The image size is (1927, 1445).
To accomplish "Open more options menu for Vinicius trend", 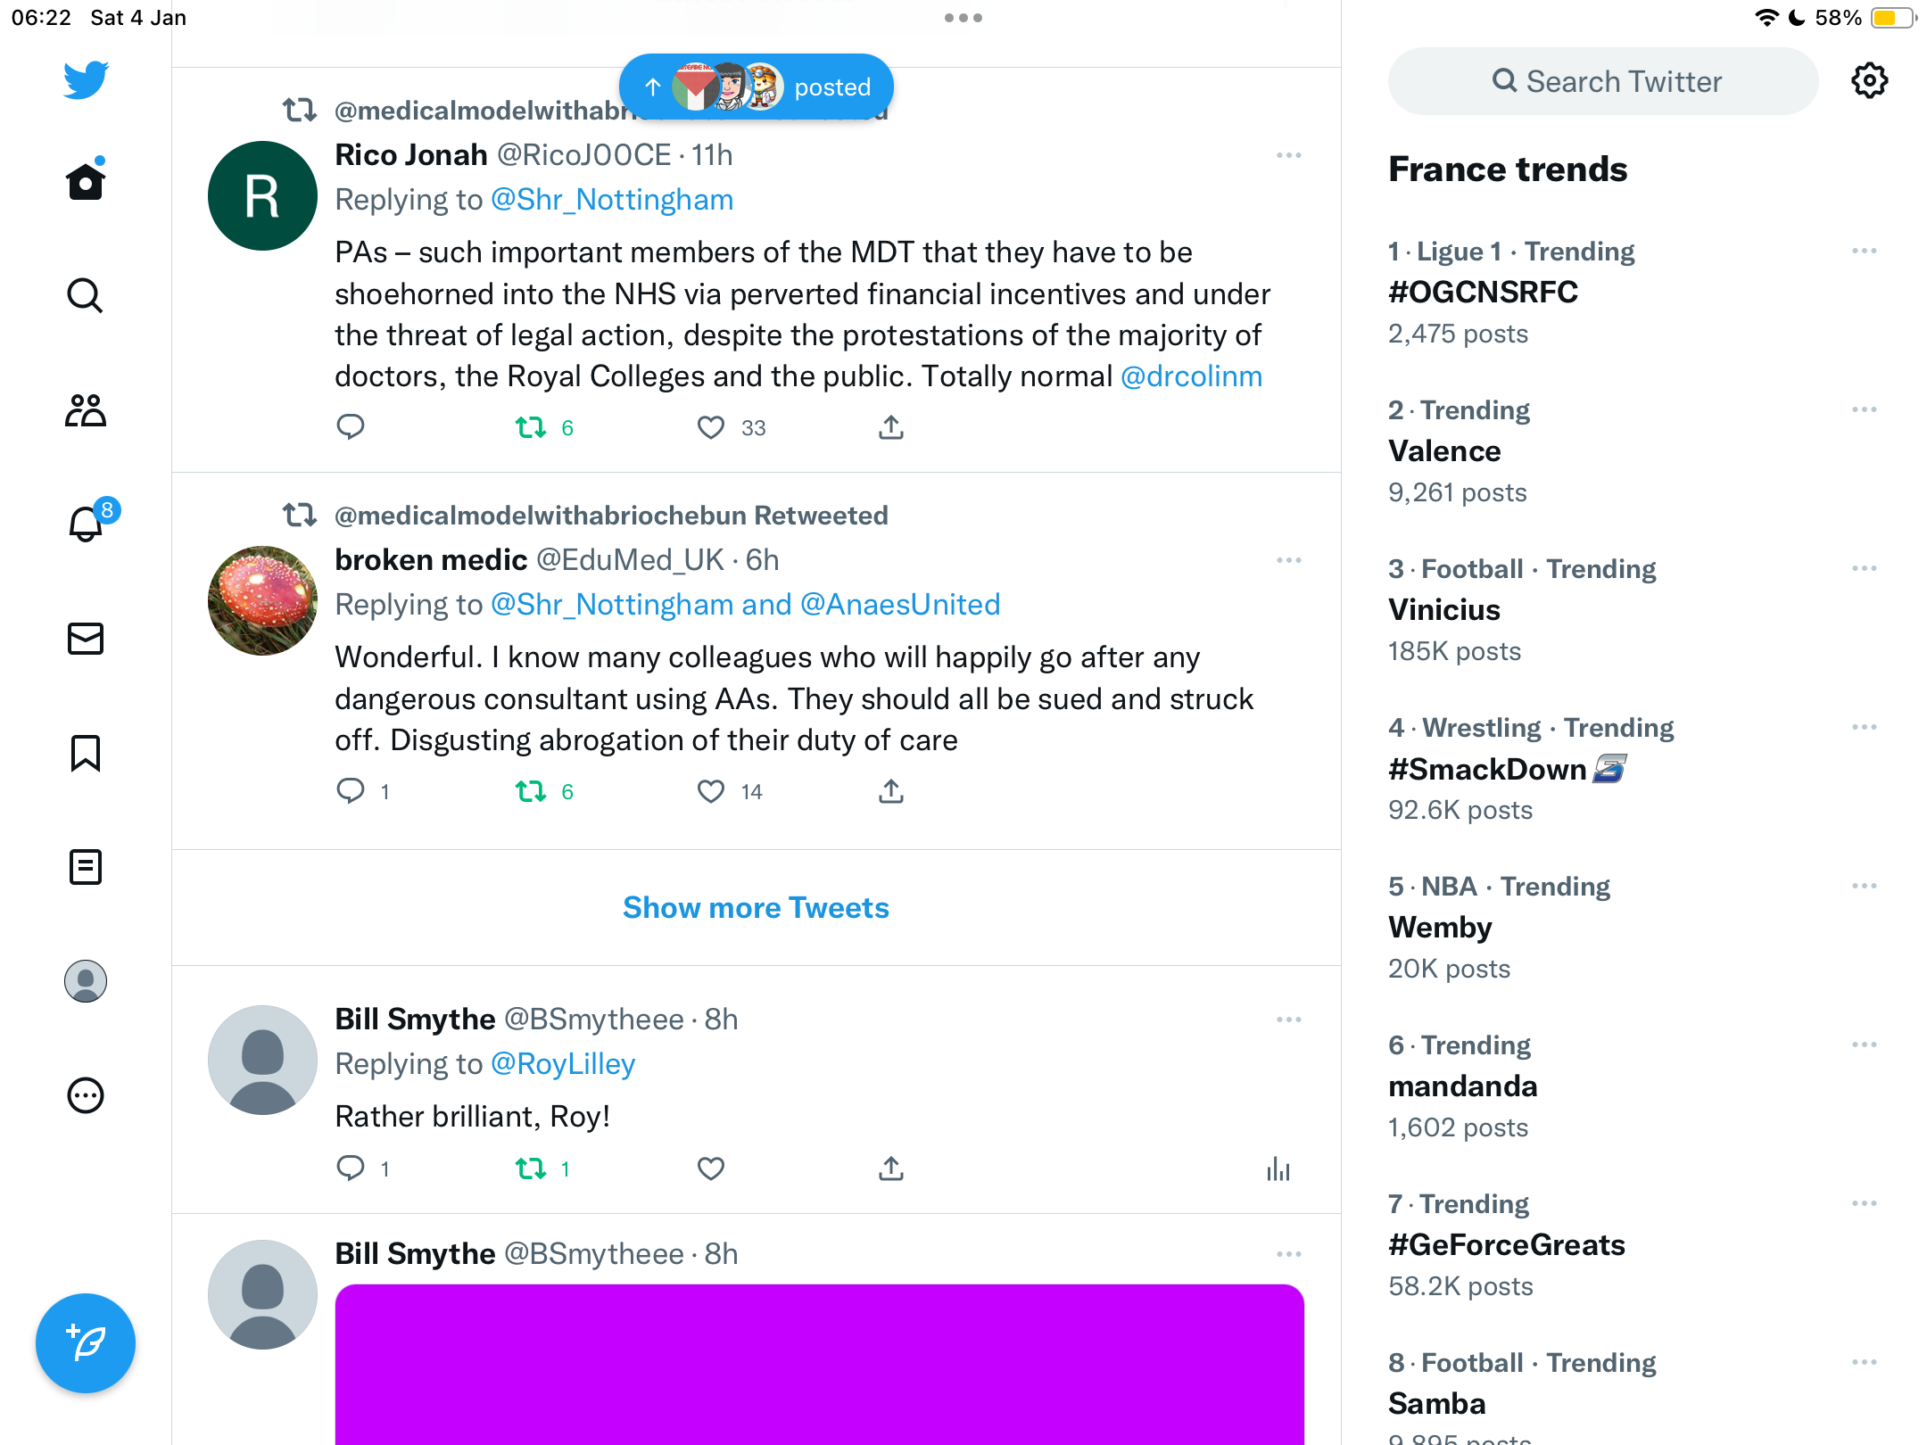I will coord(1865,569).
